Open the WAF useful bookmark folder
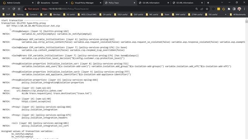 [179, 15]
